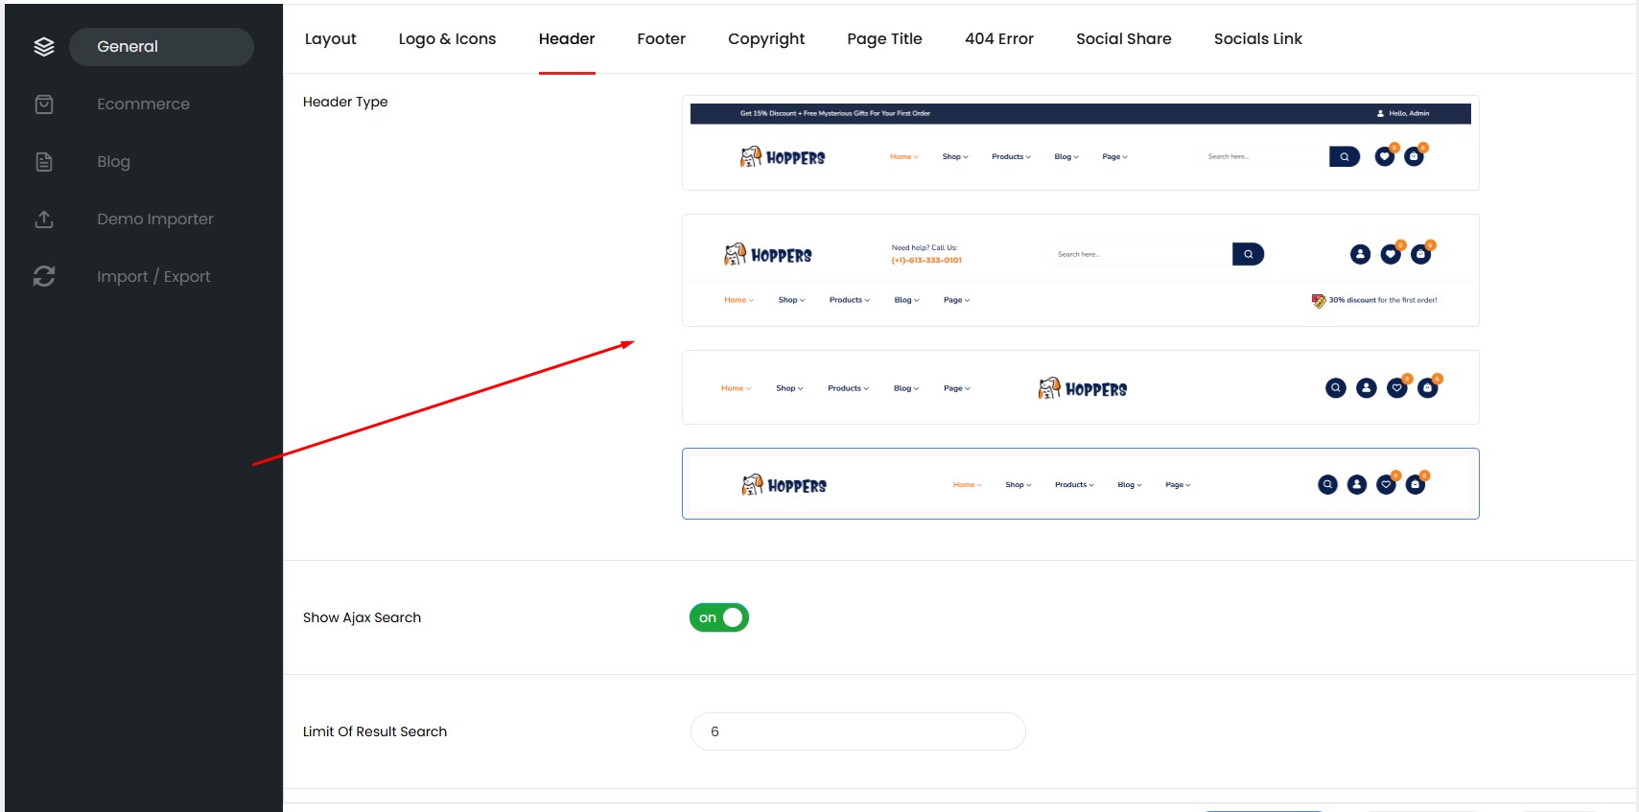Screen dimensions: 1639x812
Task: Select the first header type with top bar
Action: point(1080,143)
